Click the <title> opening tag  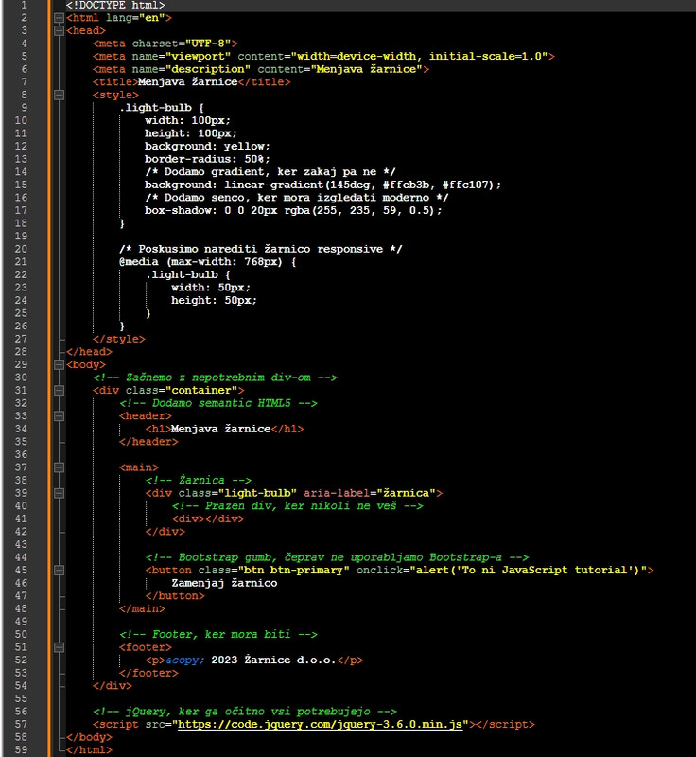click(115, 82)
